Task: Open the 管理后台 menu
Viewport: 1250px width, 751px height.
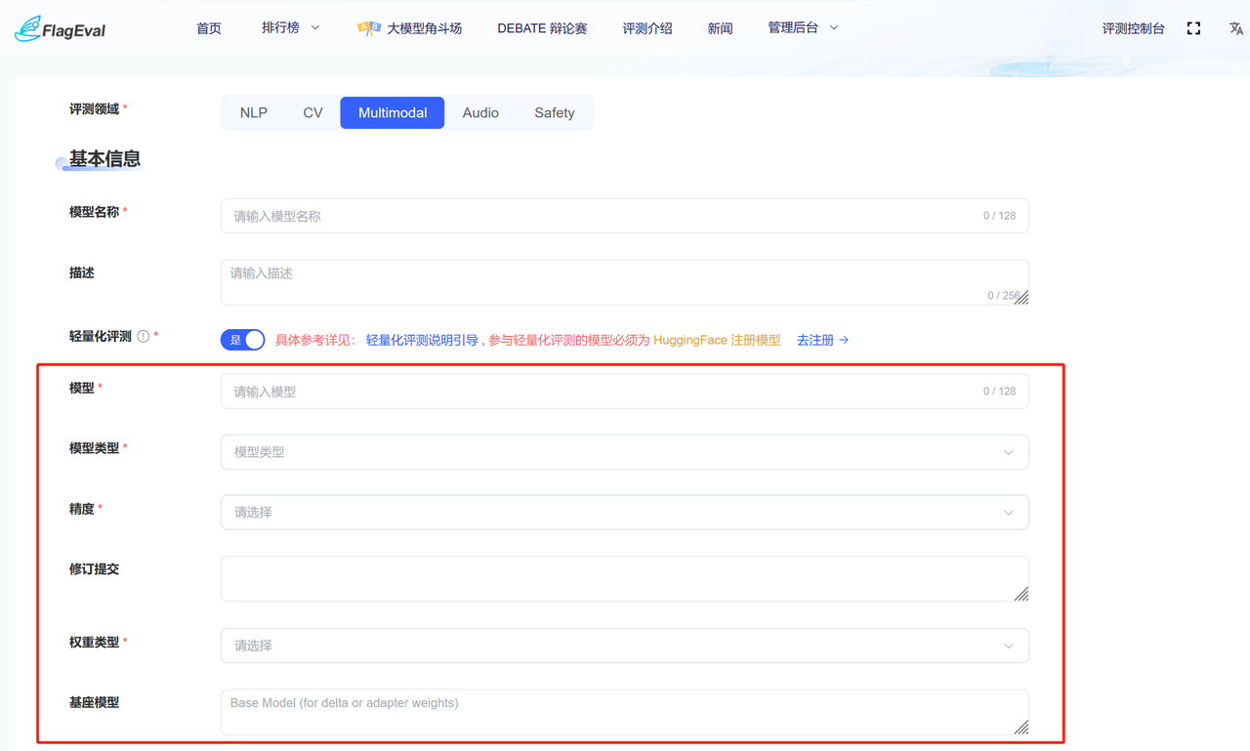Action: click(x=803, y=28)
